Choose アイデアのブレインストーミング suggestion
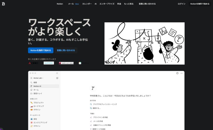 (x=104, y=104)
